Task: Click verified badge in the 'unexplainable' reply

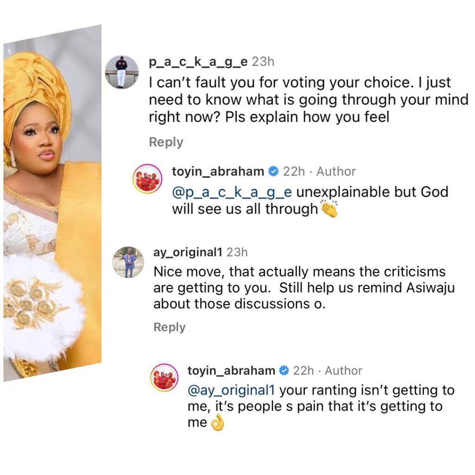Action: [x=273, y=172]
